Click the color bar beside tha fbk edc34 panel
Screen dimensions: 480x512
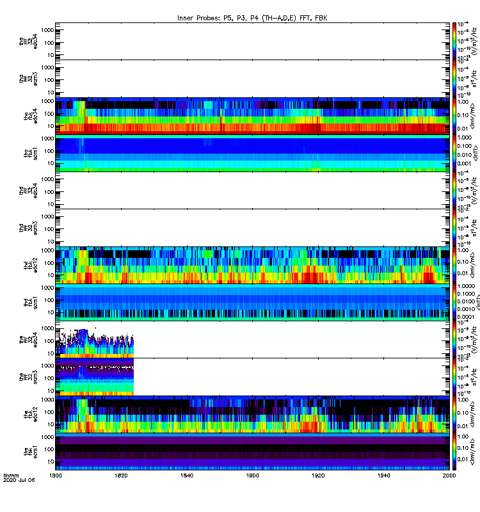454,116
